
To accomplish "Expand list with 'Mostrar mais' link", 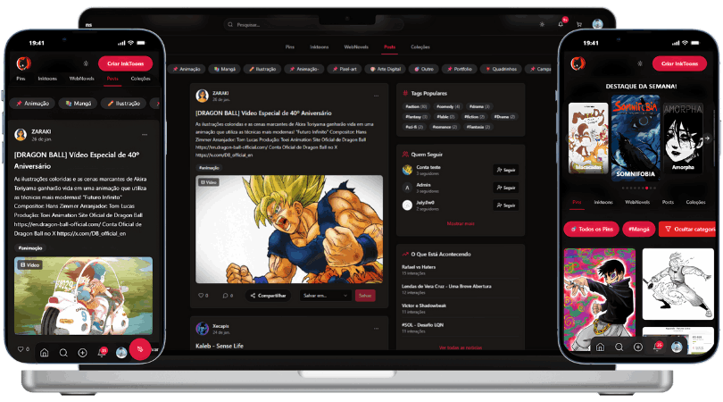I will (461, 223).
